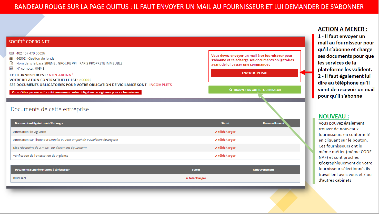This screenshot has width=379, height=214.
Task: Select the Attestation sur l'honneur document name
Action: click(65, 140)
